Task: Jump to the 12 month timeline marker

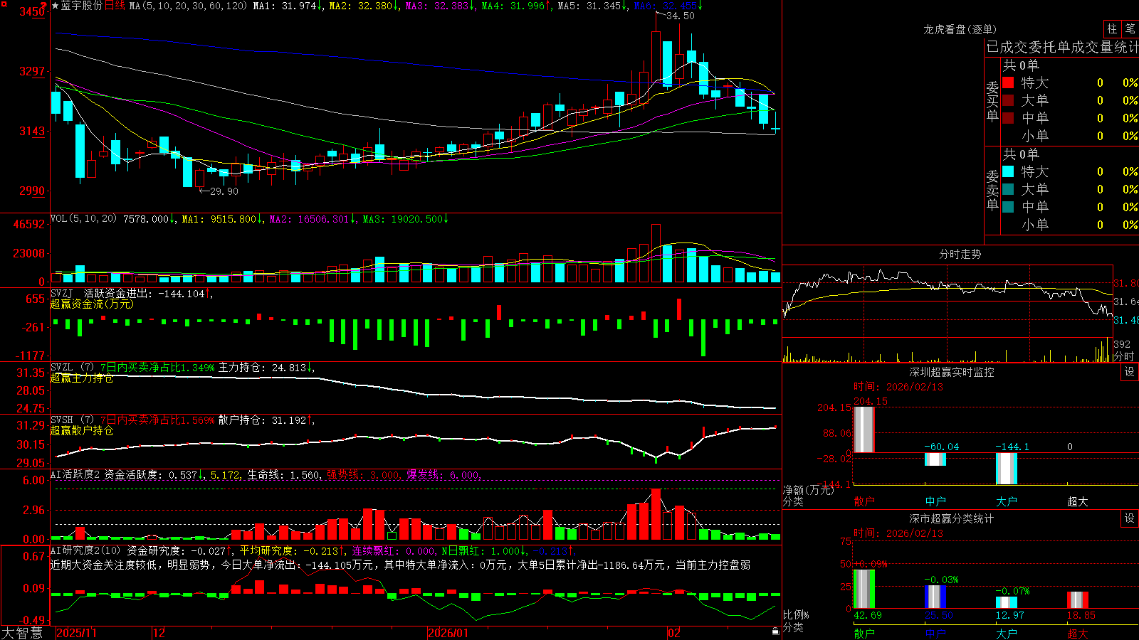Action: [x=159, y=633]
